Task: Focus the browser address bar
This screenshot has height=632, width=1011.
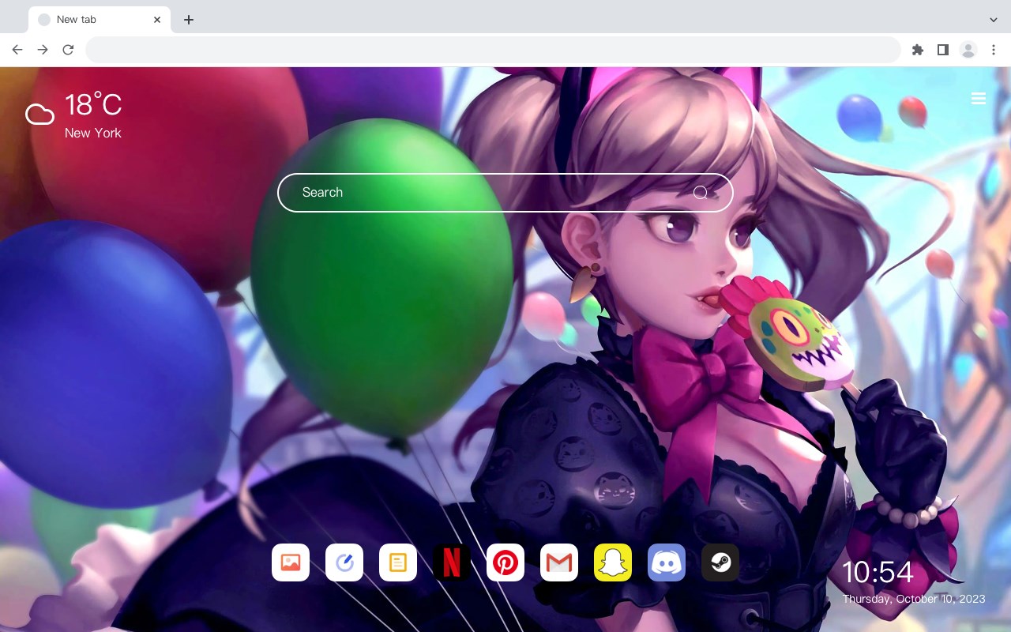Action: point(493,50)
